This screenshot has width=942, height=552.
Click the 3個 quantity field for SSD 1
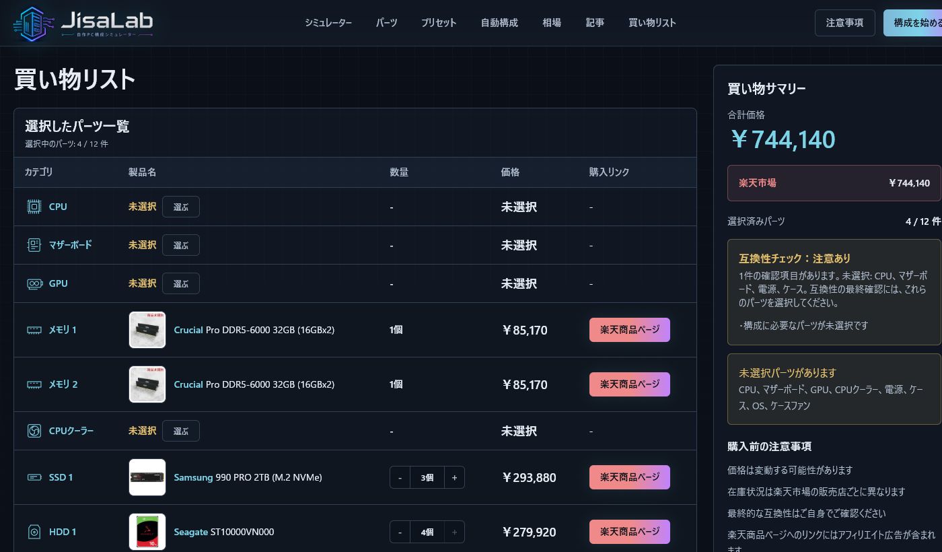(427, 477)
